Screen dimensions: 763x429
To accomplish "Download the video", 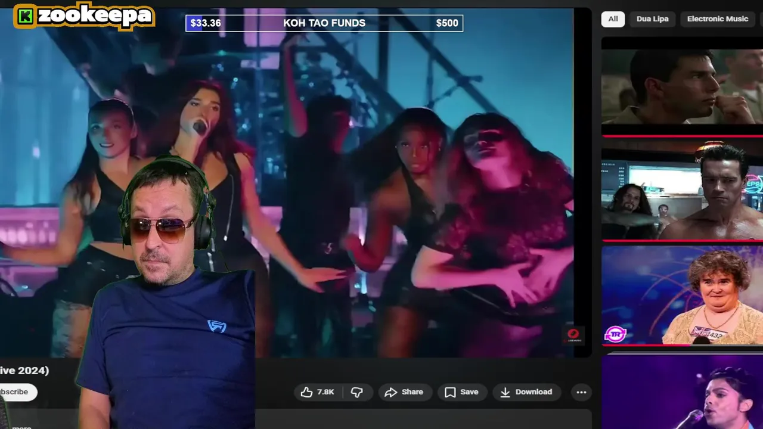I will click(x=526, y=392).
